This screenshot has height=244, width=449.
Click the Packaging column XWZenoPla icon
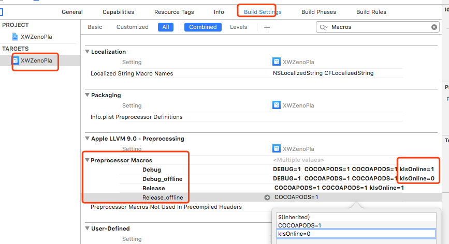[x=277, y=105]
